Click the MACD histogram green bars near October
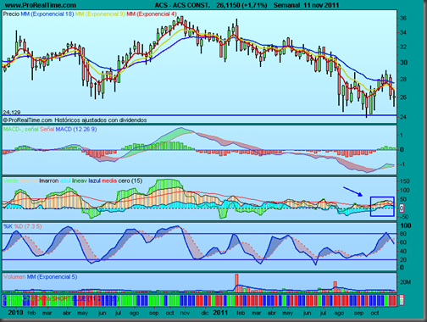The height and width of the screenshot is (322, 427). coord(386,148)
